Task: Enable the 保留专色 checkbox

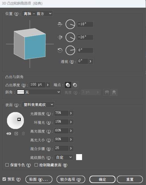Action: [7, 165]
